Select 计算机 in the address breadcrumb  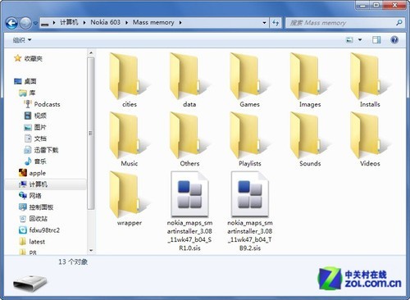(x=69, y=22)
